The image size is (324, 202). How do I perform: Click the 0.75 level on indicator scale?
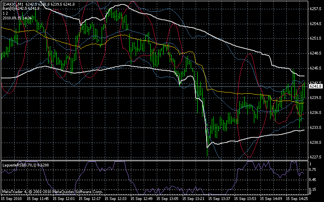[x=313, y=170]
